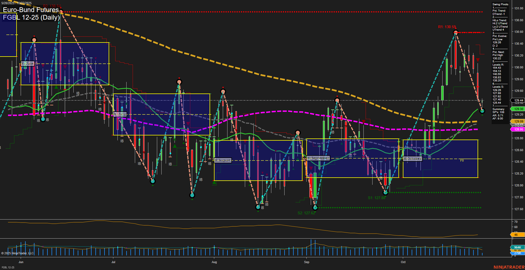This screenshot has width=525, height=270.
Task: Click the M:September range label box
Action: pyautogui.click(x=318, y=158)
